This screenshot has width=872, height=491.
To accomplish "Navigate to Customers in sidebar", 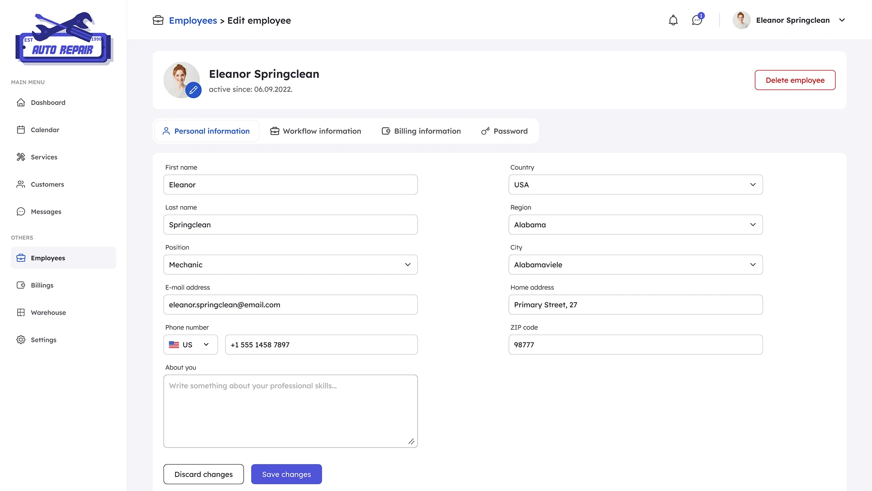I will tap(47, 184).
